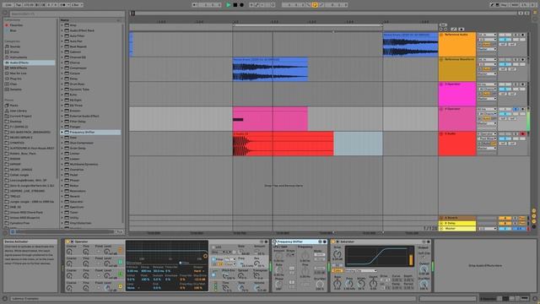Select Operator oscillator D orange button
The image size is (540, 304).
coord(120,250)
